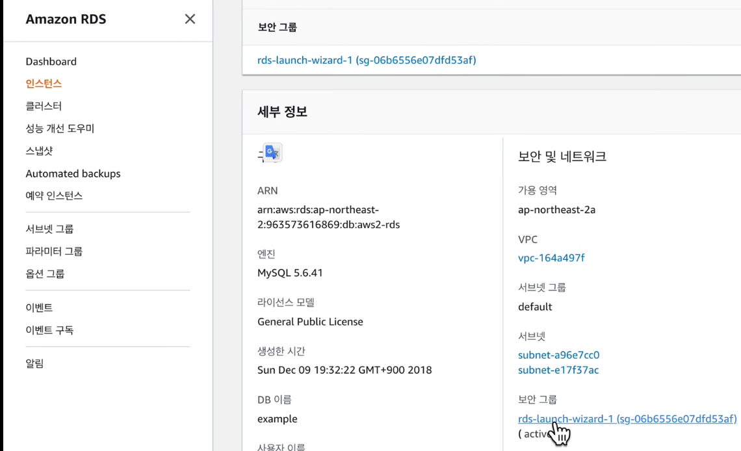Viewport: 741px width, 451px height.
Task: Open 성능 개선 도우미 page
Action: coord(60,129)
